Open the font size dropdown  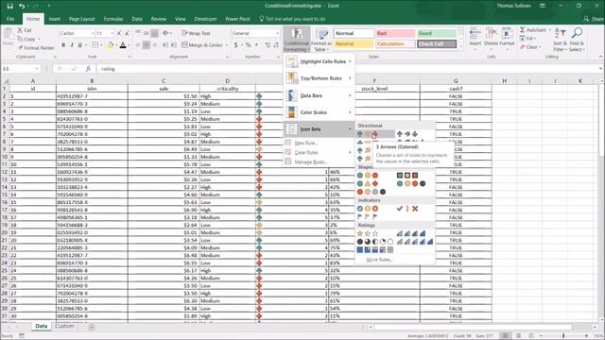(112, 34)
